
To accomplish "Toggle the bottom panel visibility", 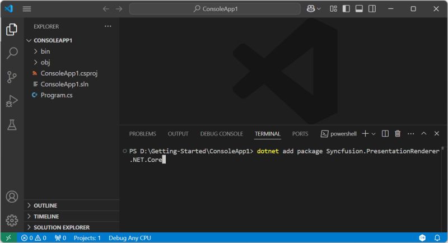I will pyautogui.click(x=359, y=9).
